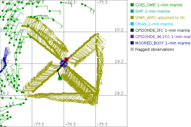The height and width of the screenshot is (127, 191).
Task: Select the blue circular storm center symbol
Action: point(64,64)
